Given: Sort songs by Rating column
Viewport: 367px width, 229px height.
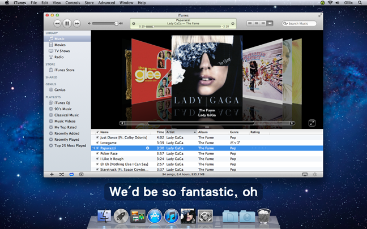Looking at the screenshot, I should [x=259, y=132].
